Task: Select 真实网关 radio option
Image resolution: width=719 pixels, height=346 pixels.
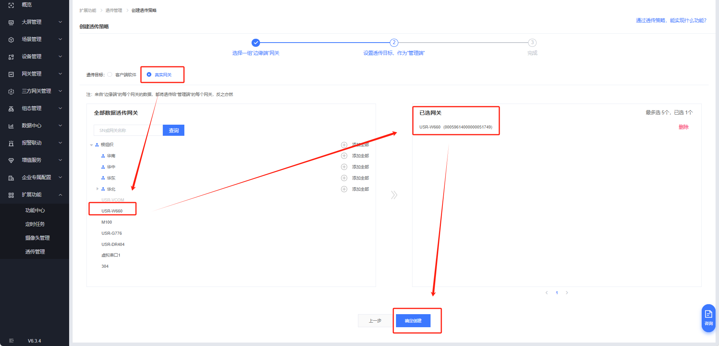Action: pyautogui.click(x=149, y=74)
